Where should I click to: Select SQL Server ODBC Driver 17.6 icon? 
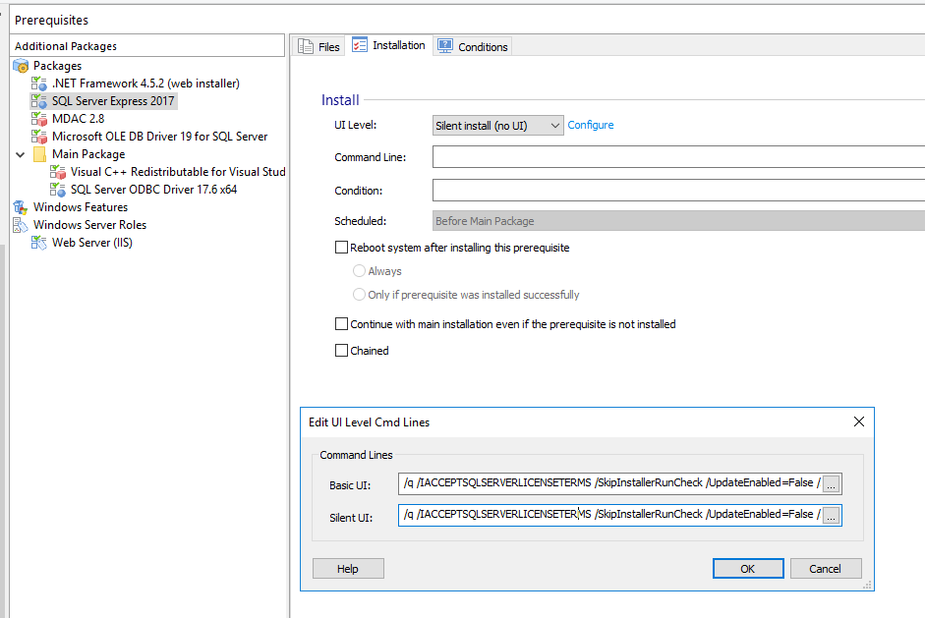click(x=58, y=190)
